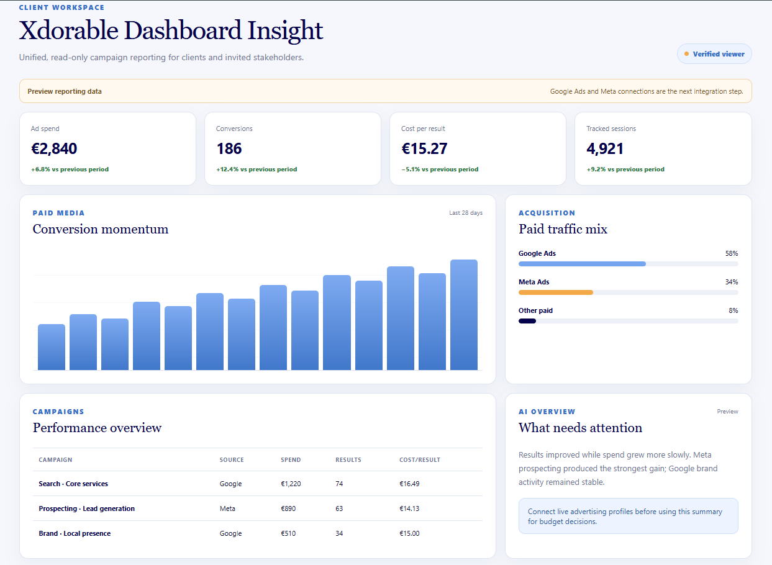Click +6.8% vs previous period text
The width and height of the screenshot is (772, 565).
coord(70,169)
